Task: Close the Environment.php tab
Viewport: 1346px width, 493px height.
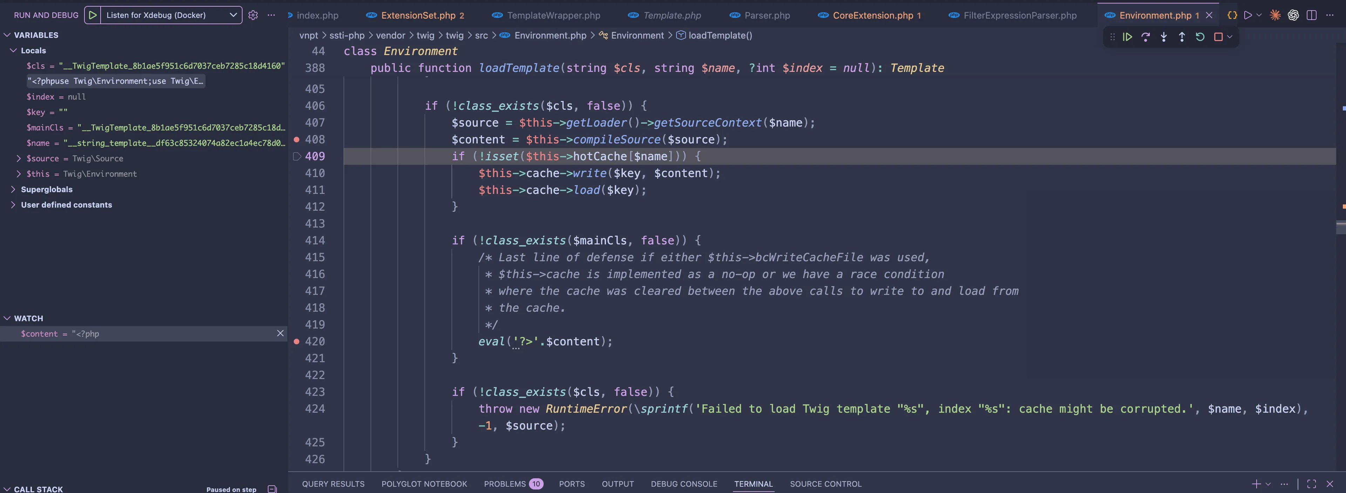Action: tap(1209, 15)
